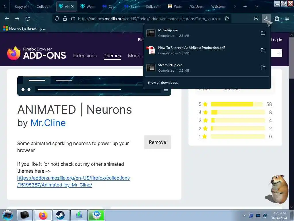
Task: Click the address bar URL field
Action: pyautogui.click(x=149, y=19)
